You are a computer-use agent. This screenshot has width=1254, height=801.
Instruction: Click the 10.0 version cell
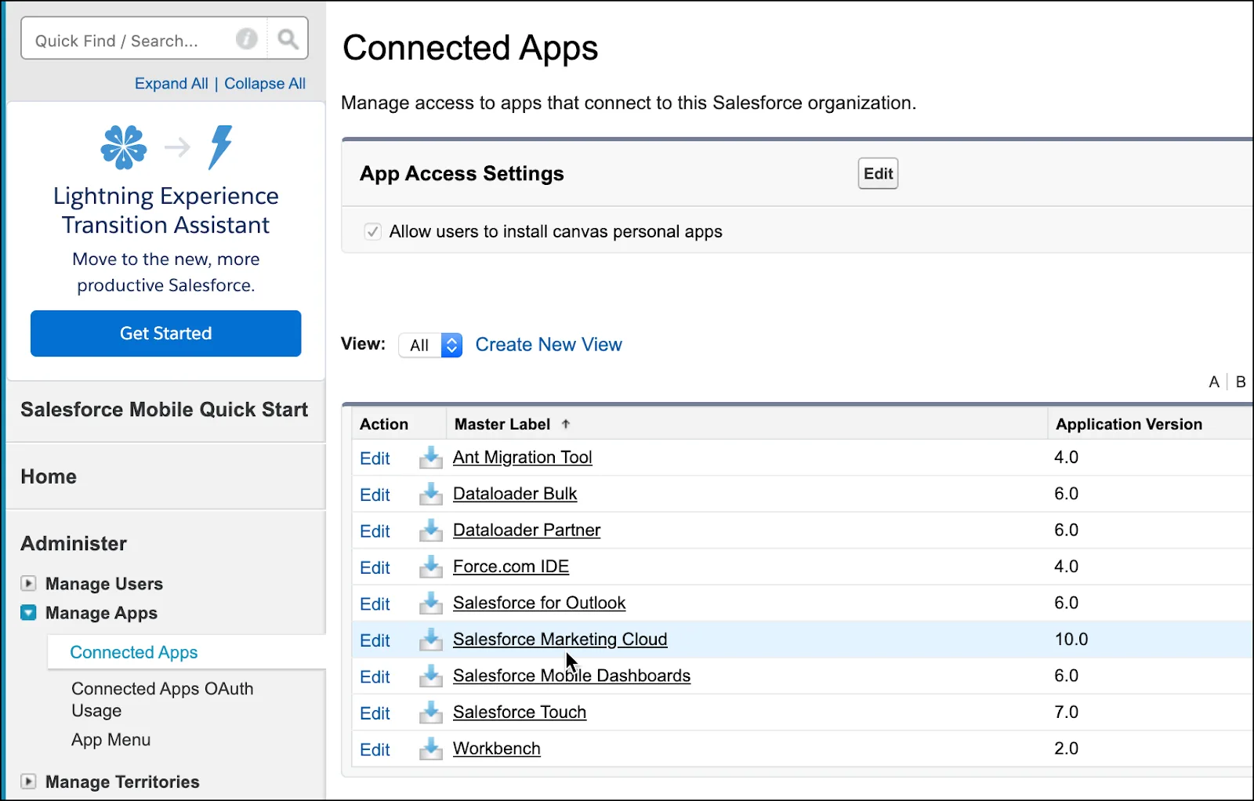point(1071,639)
